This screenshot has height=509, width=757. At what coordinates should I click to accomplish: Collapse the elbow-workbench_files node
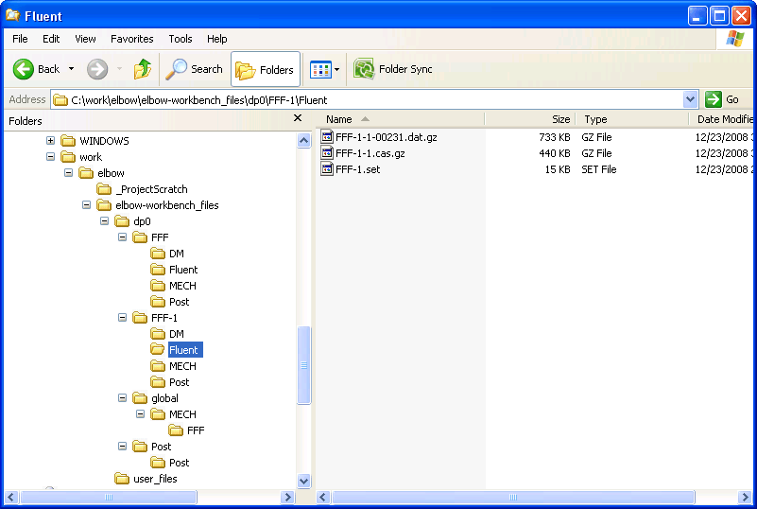pyautogui.click(x=86, y=205)
